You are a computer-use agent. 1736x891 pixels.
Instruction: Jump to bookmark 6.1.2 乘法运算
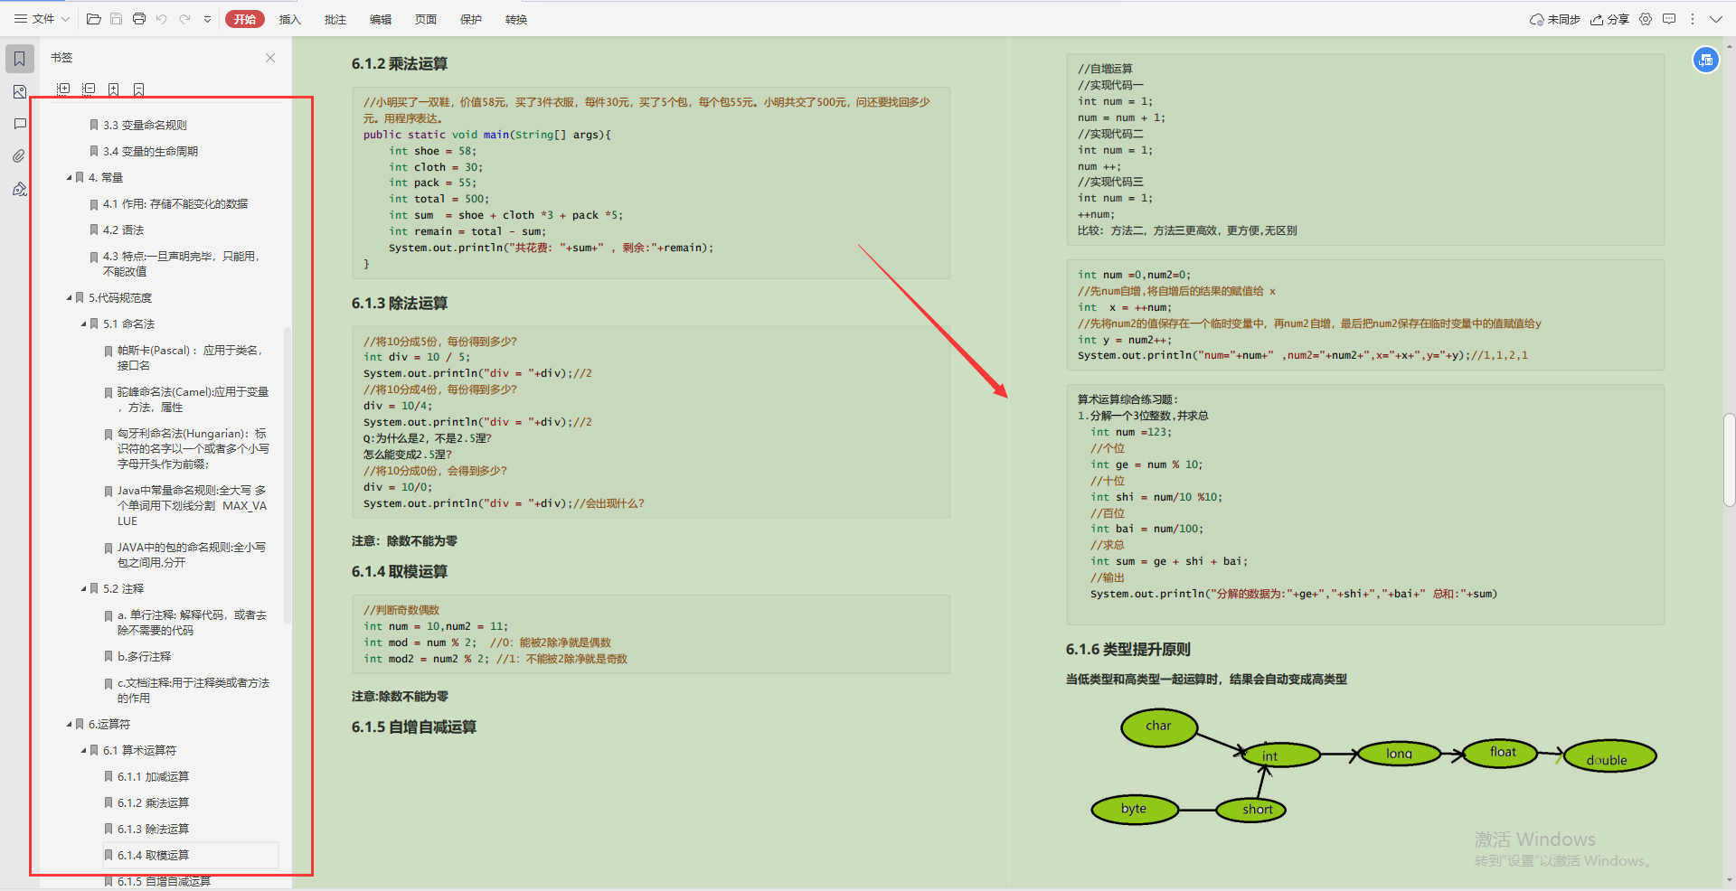tap(153, 803)
